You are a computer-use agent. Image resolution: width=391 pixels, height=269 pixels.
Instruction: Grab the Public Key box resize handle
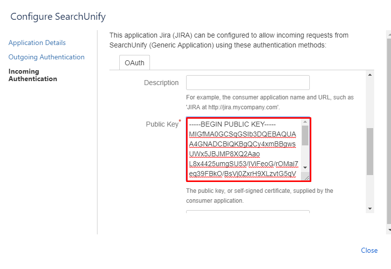tap(307, 178)
